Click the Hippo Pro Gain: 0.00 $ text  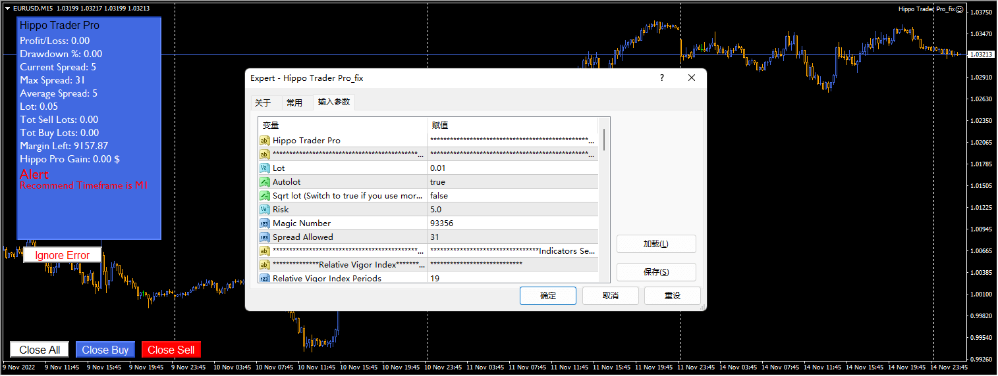(70, 159)
